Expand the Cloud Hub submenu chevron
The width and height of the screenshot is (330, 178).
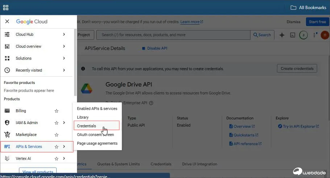click(x=64, y=34)
